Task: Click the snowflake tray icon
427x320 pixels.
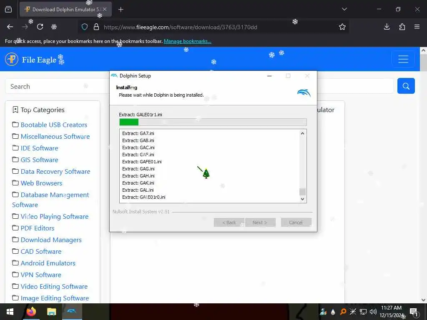Action: click(x=353, y=312)
